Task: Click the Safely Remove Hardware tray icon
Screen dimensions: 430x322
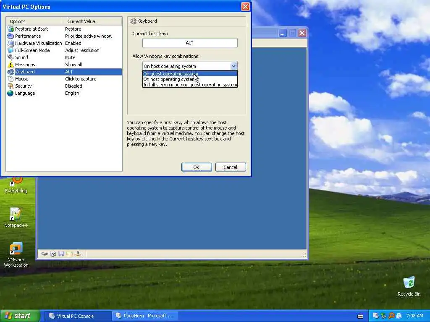Action: [x=383, y=316]
